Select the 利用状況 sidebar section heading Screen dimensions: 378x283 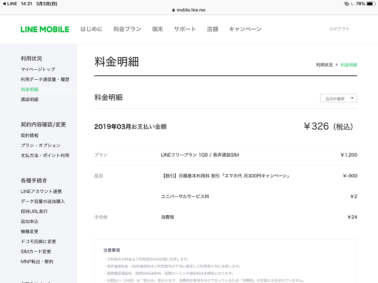click(x=31, y=58)
